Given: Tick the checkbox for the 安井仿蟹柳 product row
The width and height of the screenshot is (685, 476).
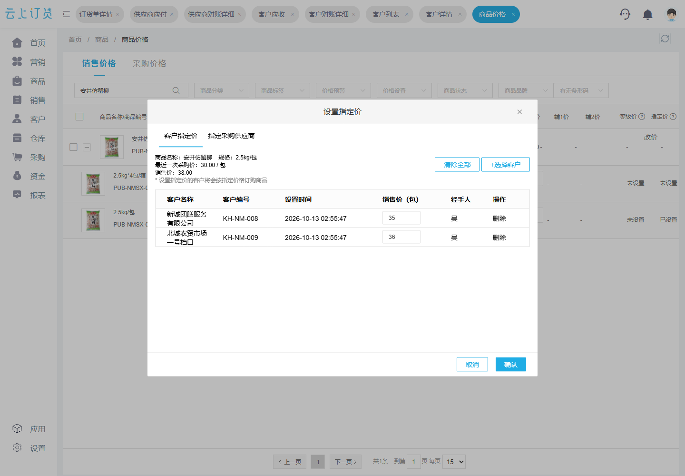Looking at the screenshot, I should [73, 147].
